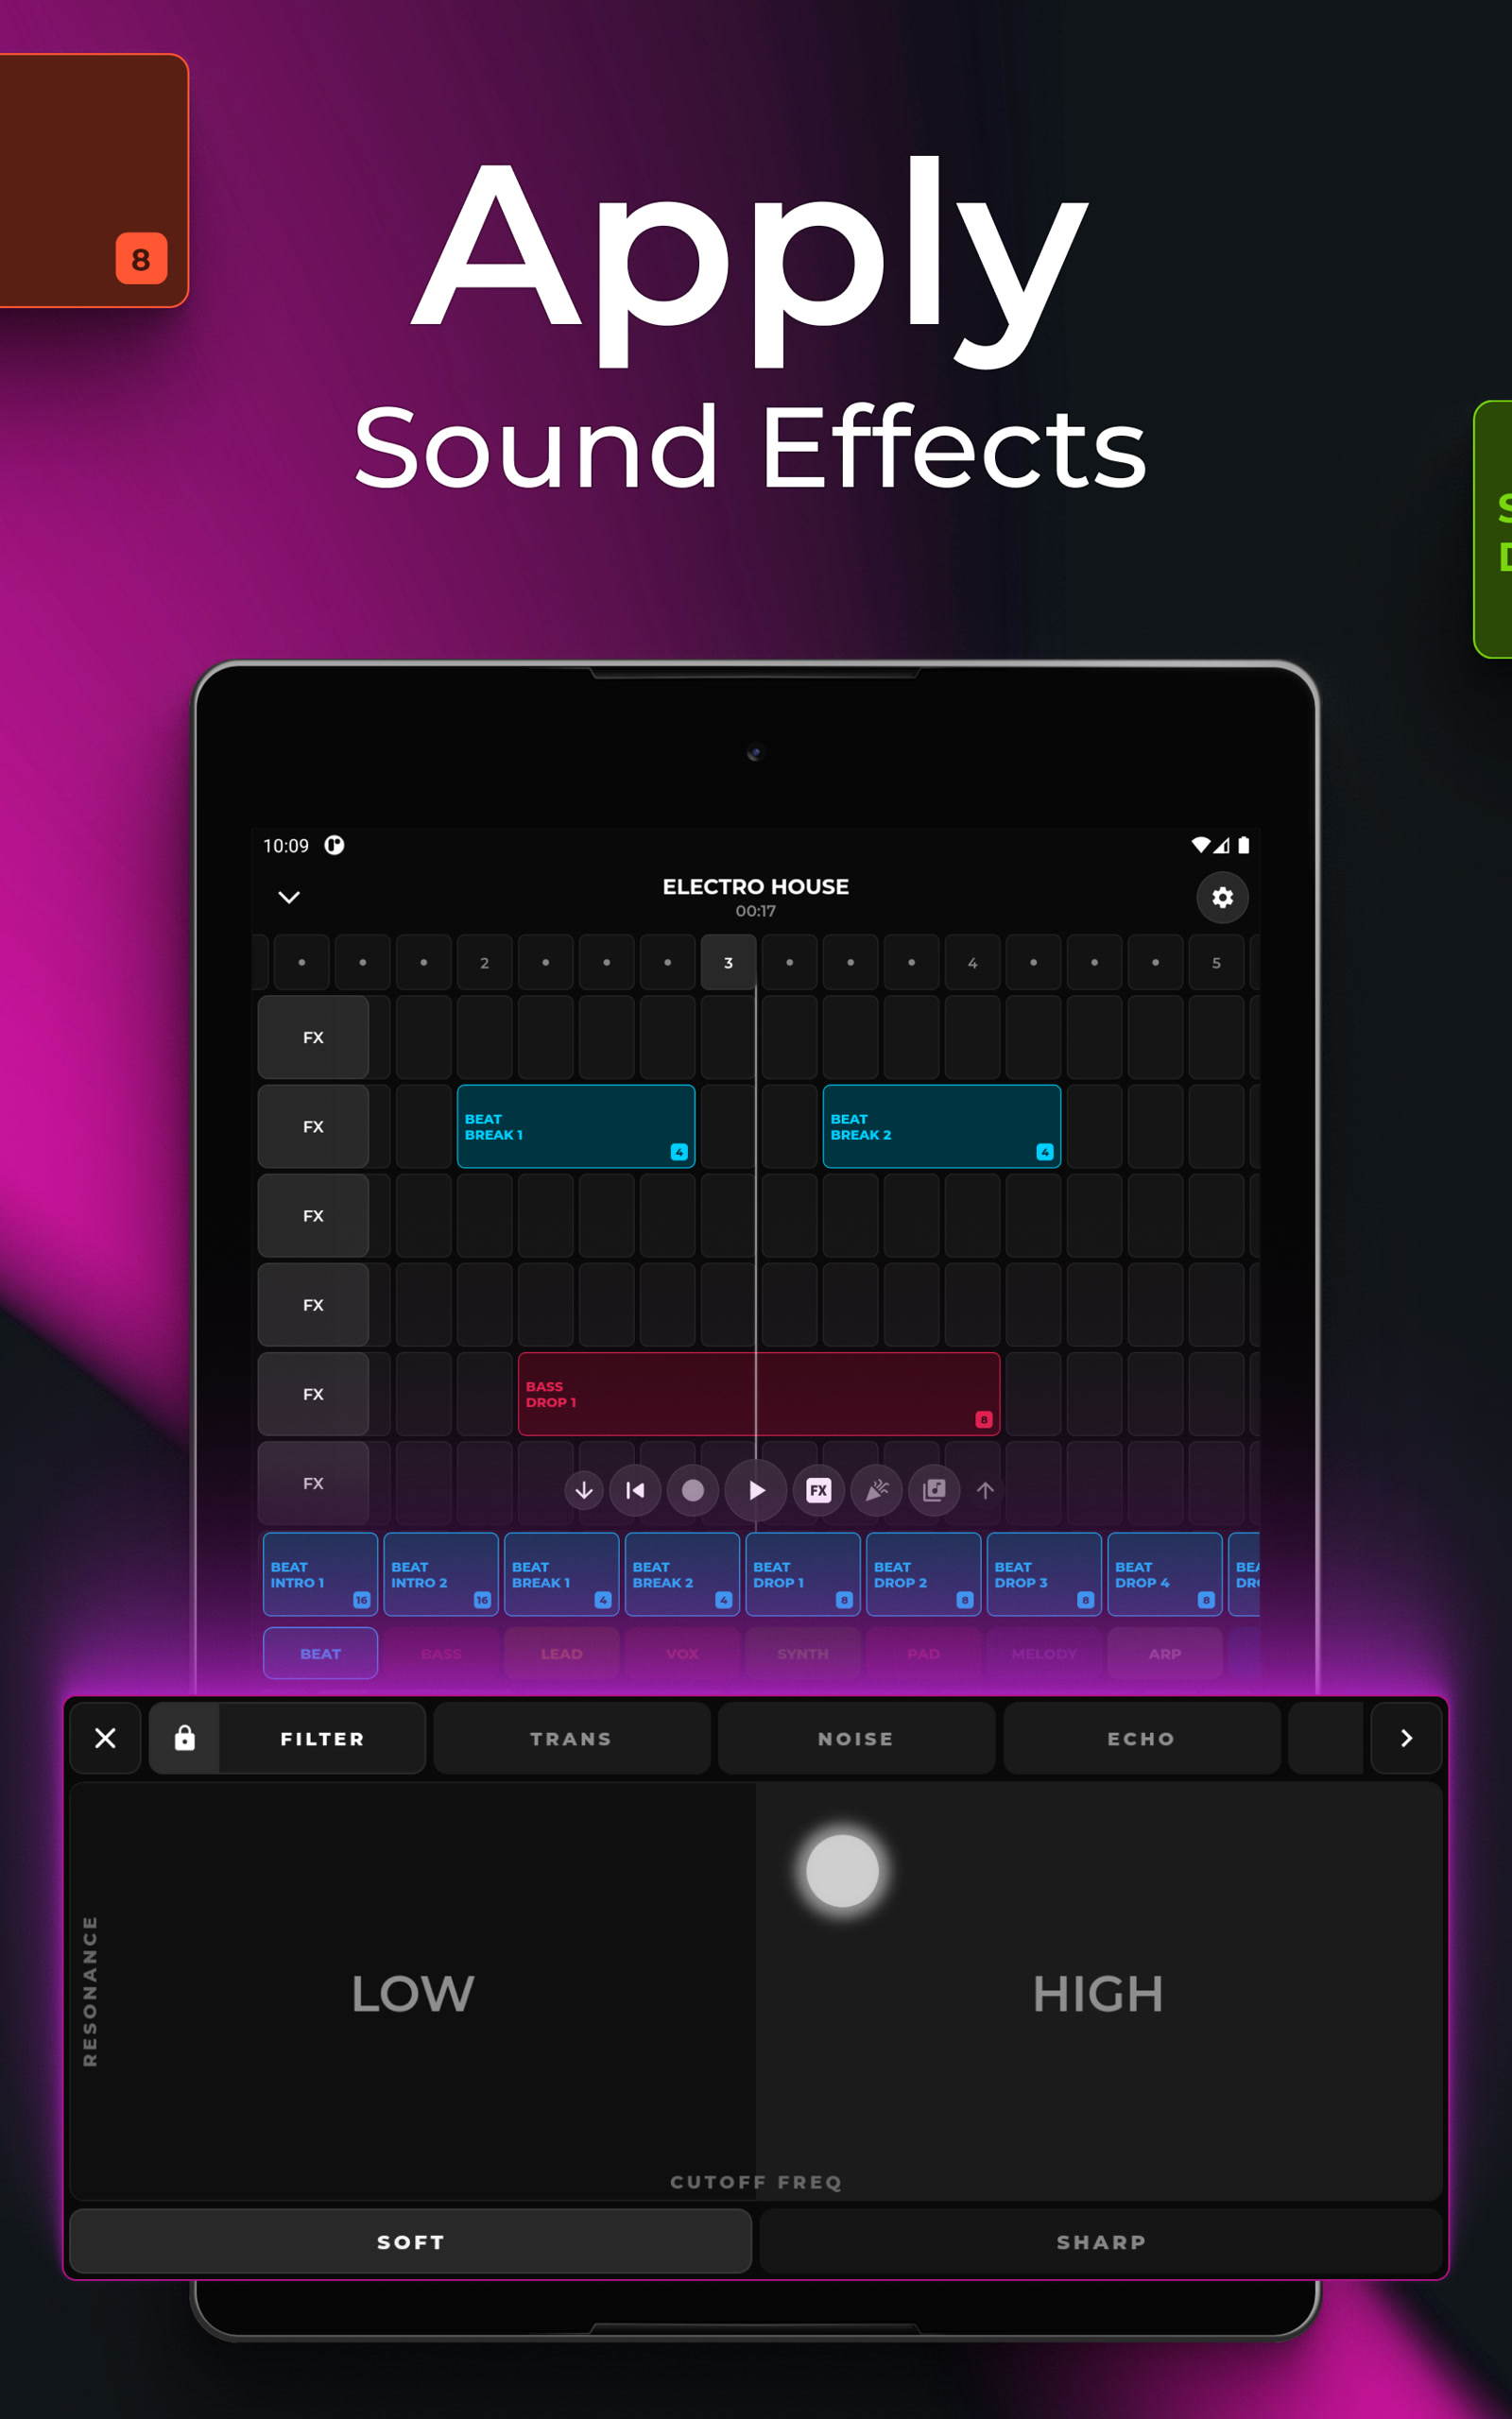
Task: Tap the upload arrow icon in transport bar
Action: point(985,1490)
